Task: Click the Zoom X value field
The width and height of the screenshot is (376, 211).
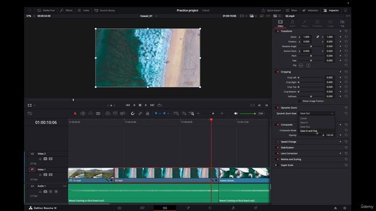Action: [307, 37]
